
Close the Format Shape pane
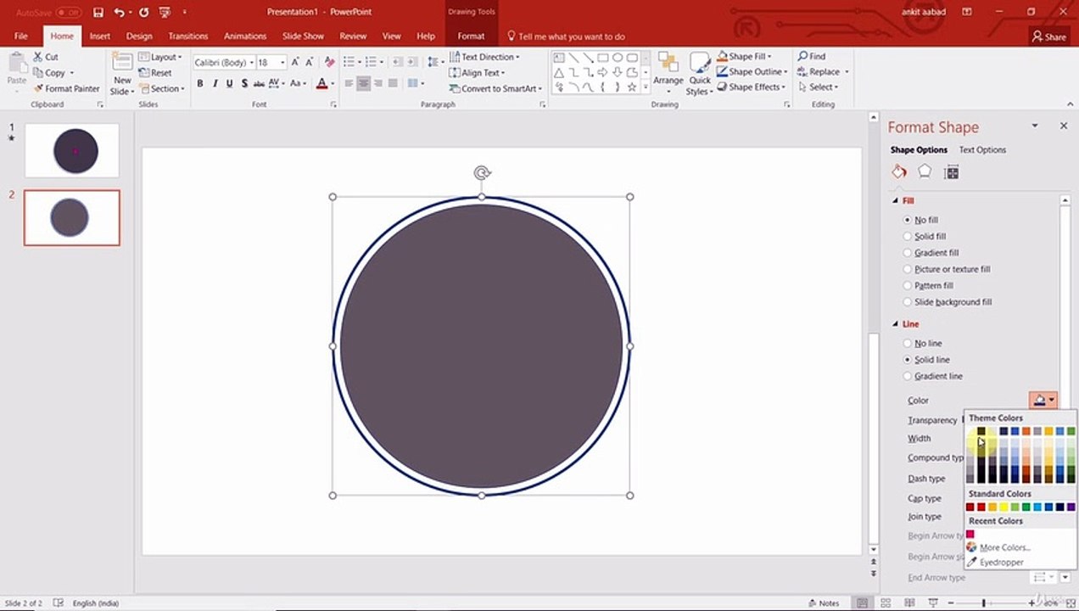[x=1064, y=126]
